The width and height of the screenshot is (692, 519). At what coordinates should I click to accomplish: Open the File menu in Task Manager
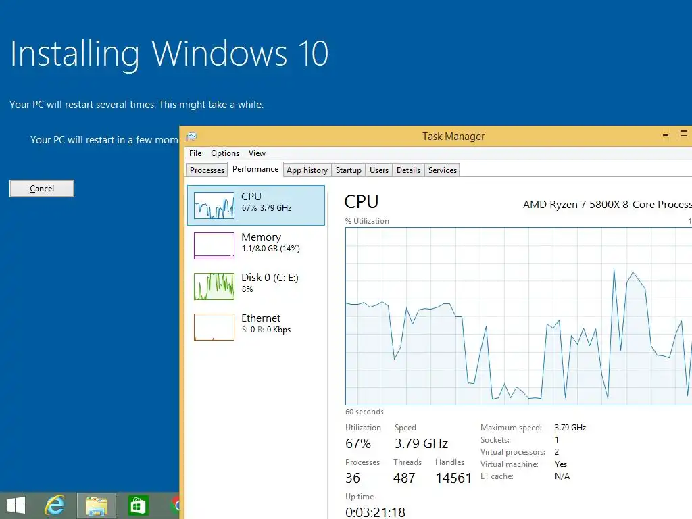click(195, 153)
